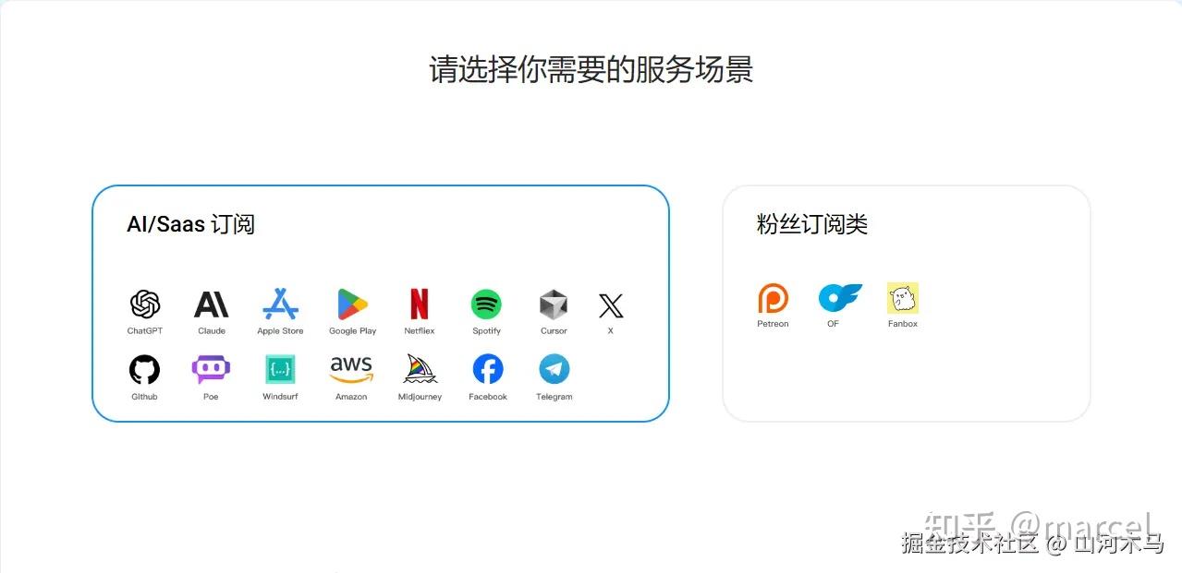The image size is (1182, 573).
Task: Select the AI/Saas 订阅 card title
Action: [x=190, y=224]
